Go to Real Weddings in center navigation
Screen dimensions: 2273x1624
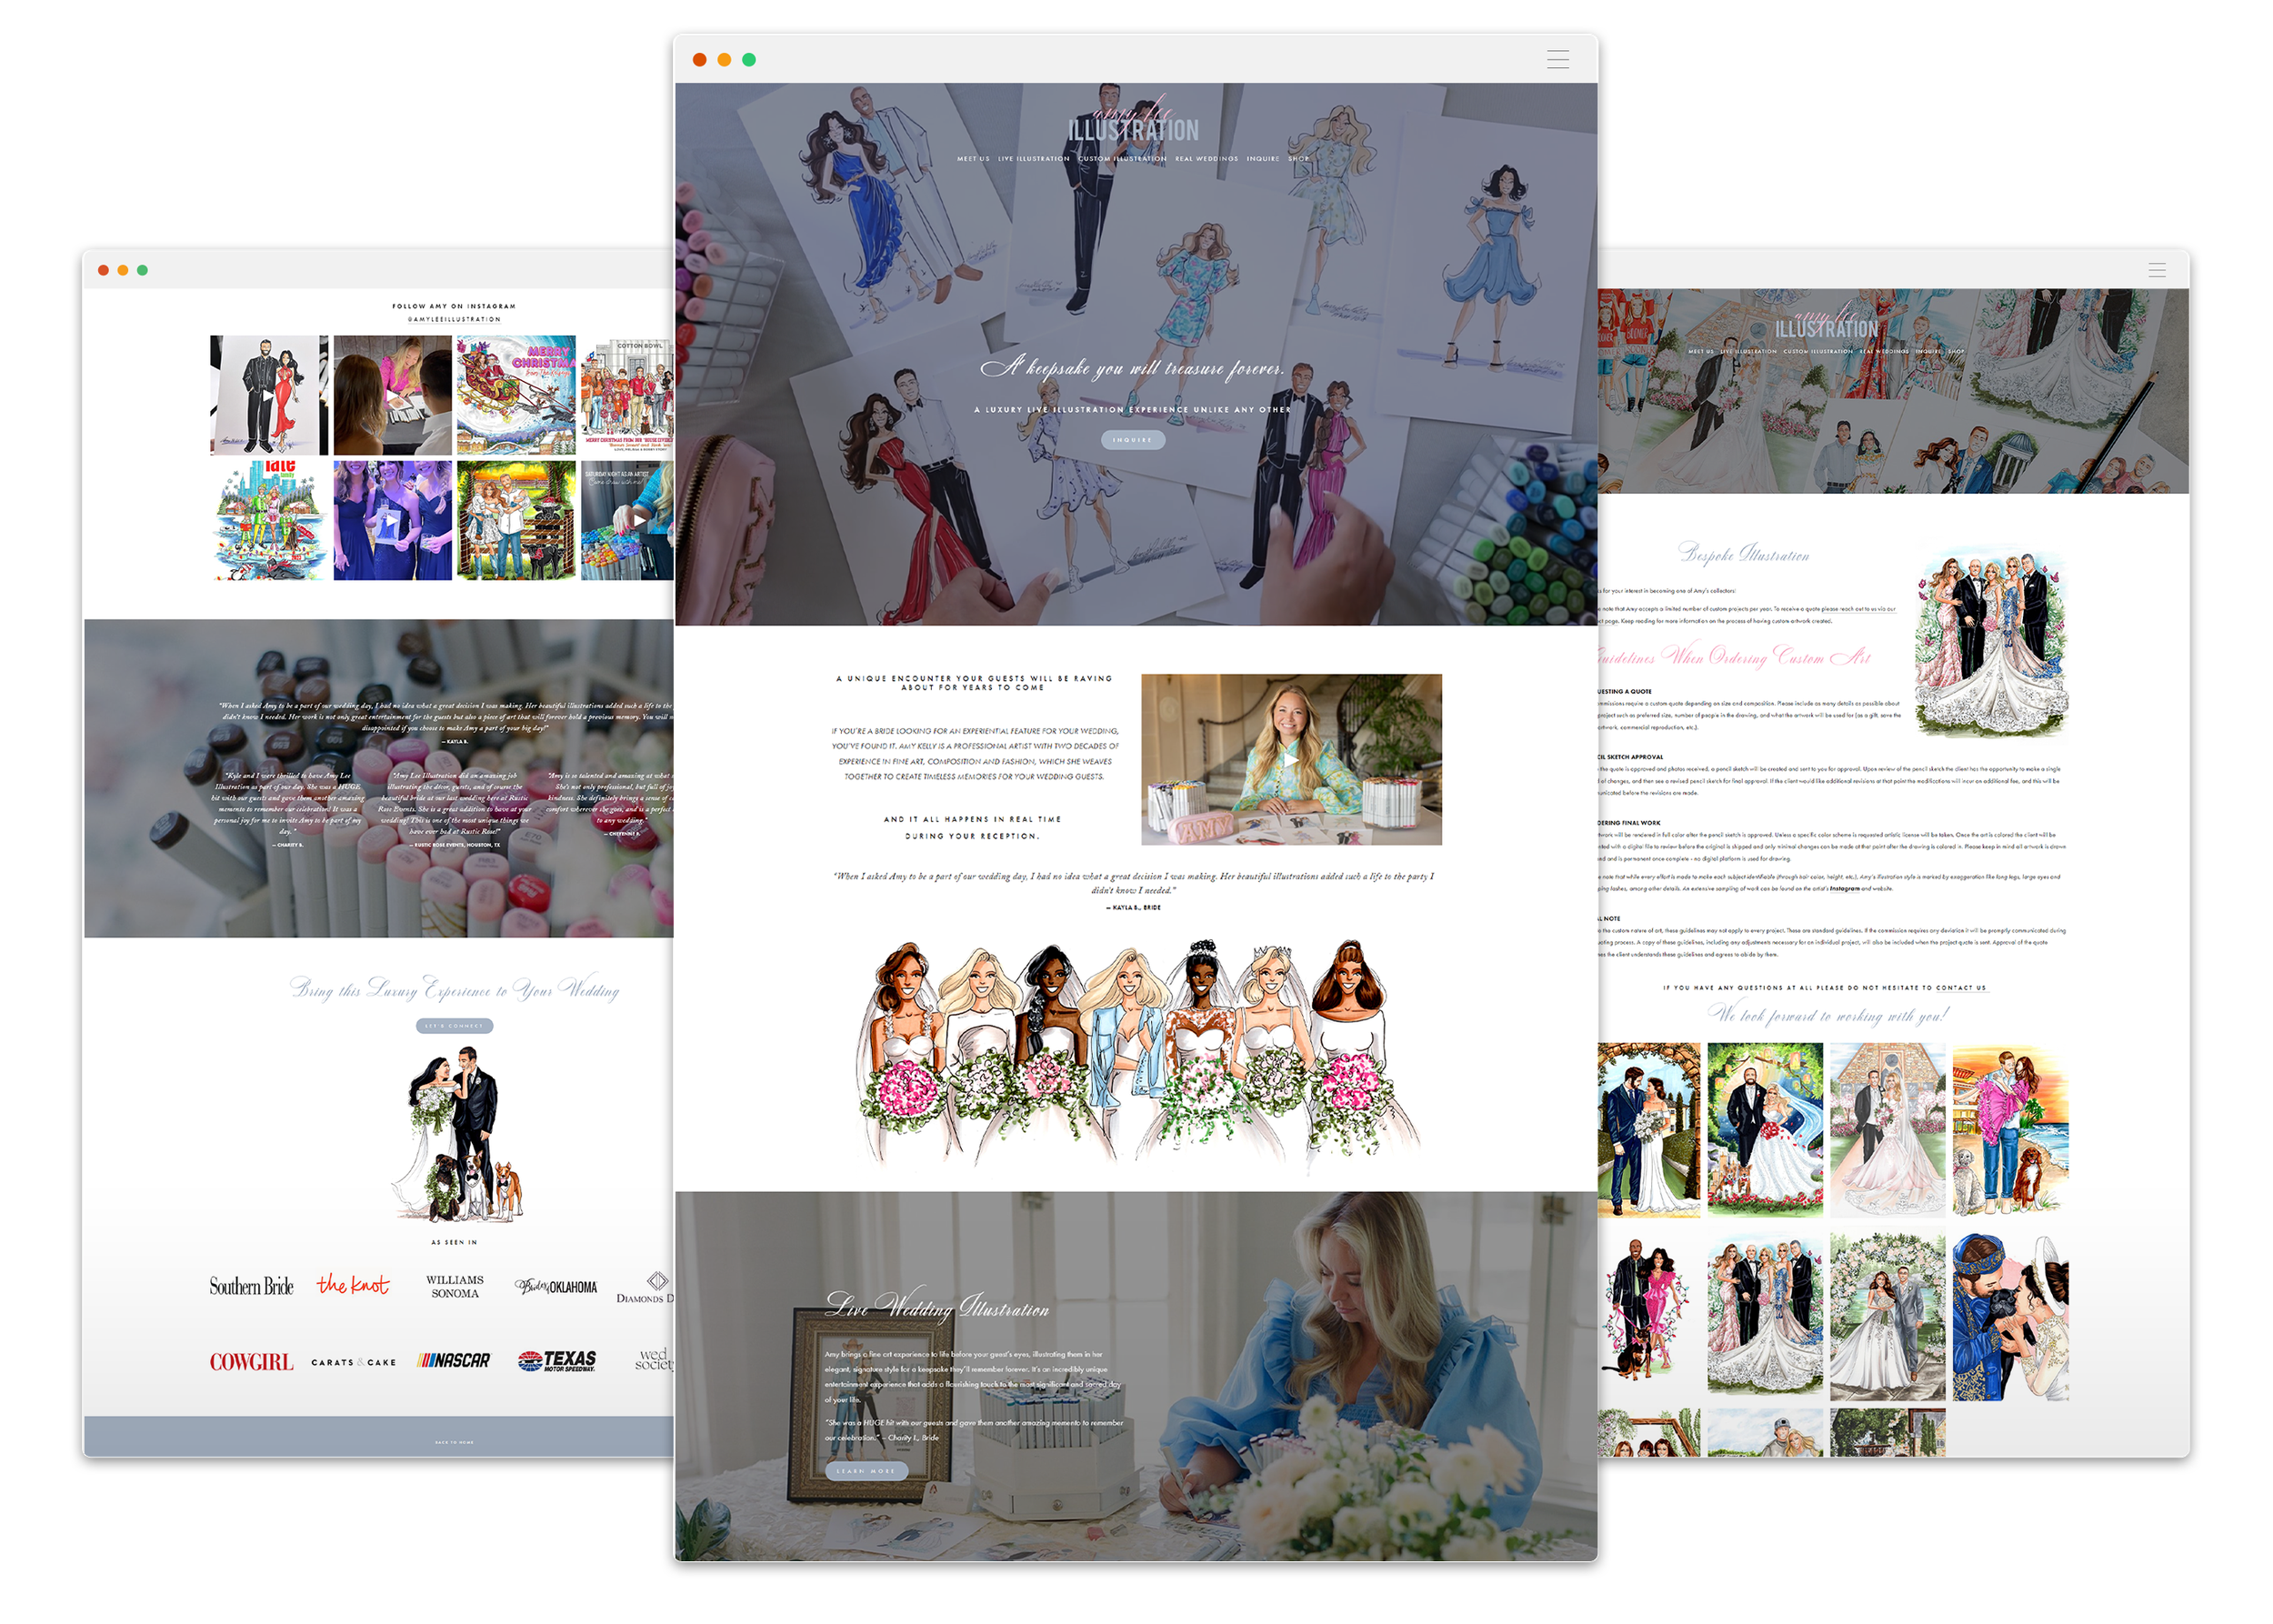coord(1206,159)
